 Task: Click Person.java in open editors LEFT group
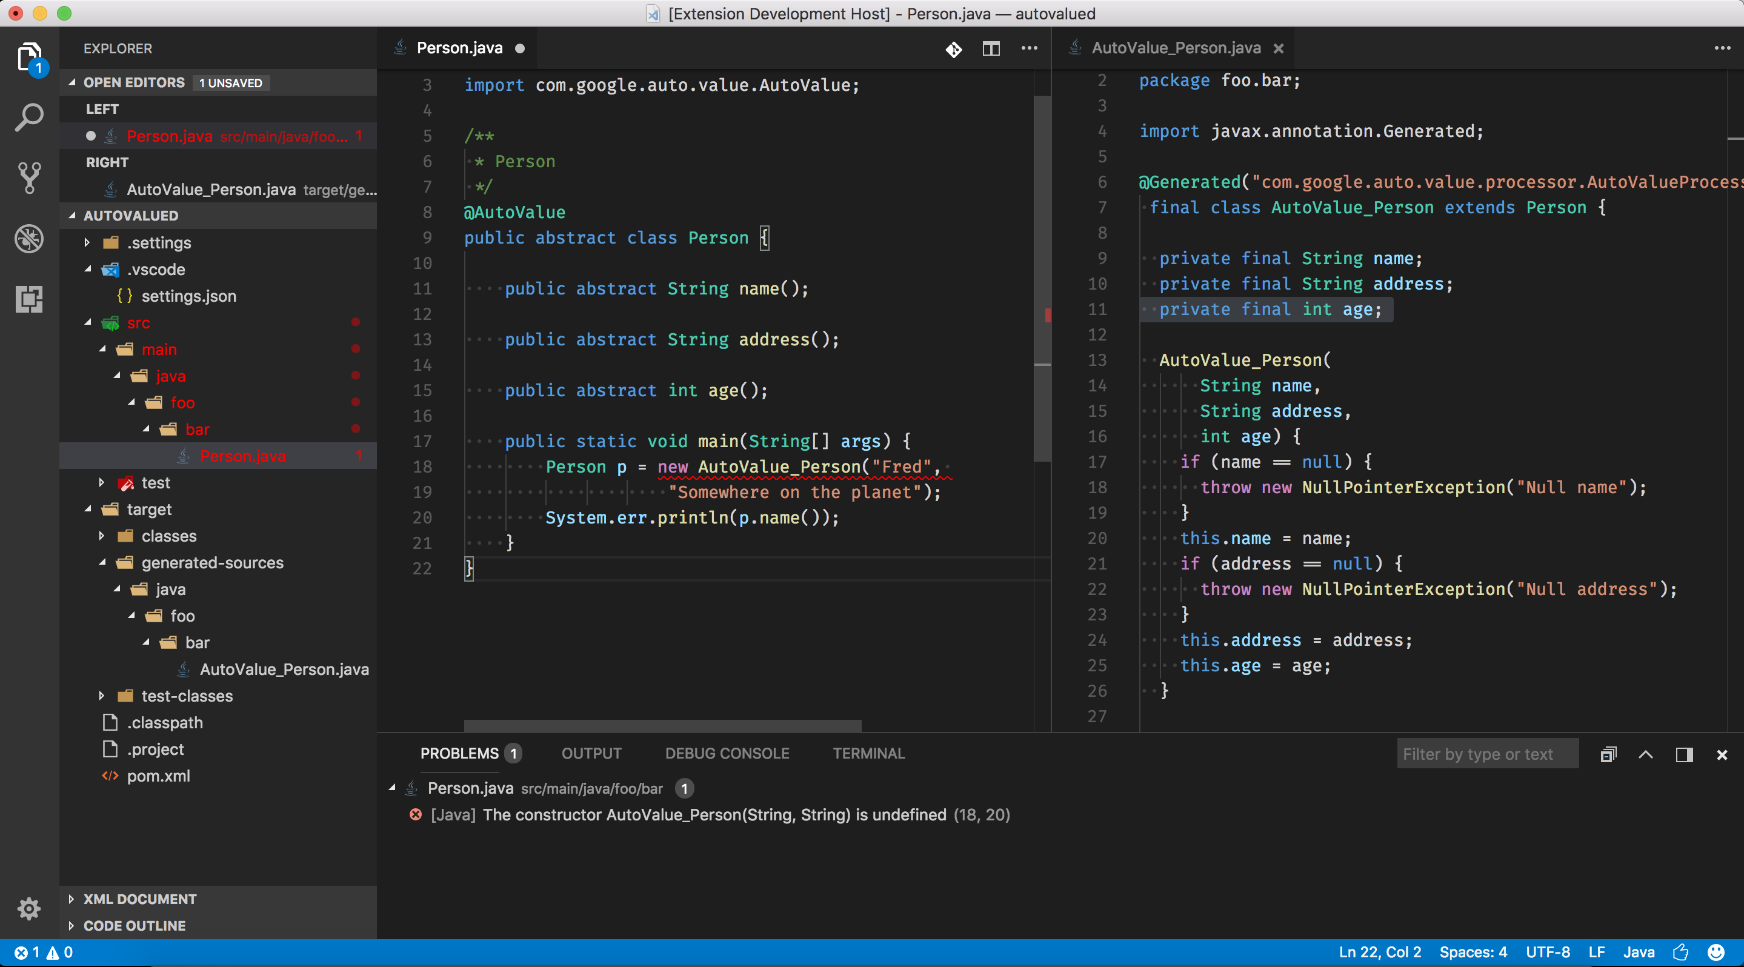point(218,137)
